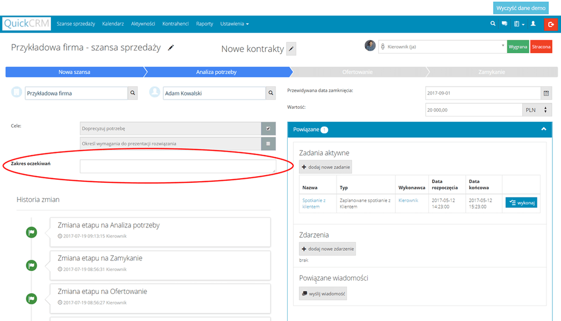Click the clipboard notes icon in top bar

coord(517,23)
